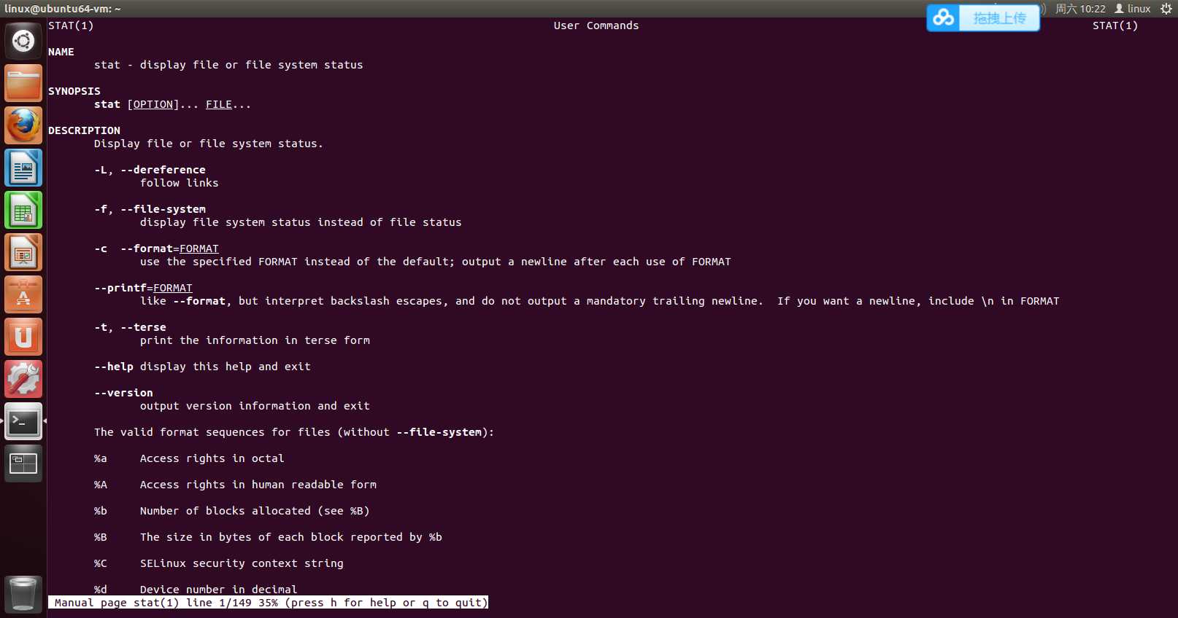The width and height of the screenshot is (1178, 618).
Task: Click the cloud upload icon in top bar
Action: (x=943, y=17)
